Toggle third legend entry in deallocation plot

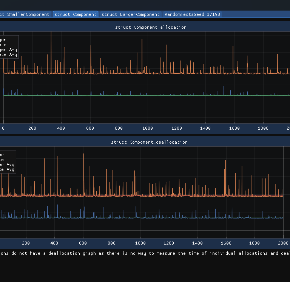pos(7,164)
